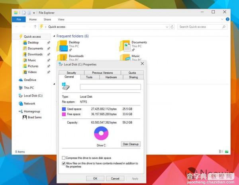Viewport: 239px width, 185px height.
Task: Open Quick access in the navigation pane
Action: click(x=32, y=37)
